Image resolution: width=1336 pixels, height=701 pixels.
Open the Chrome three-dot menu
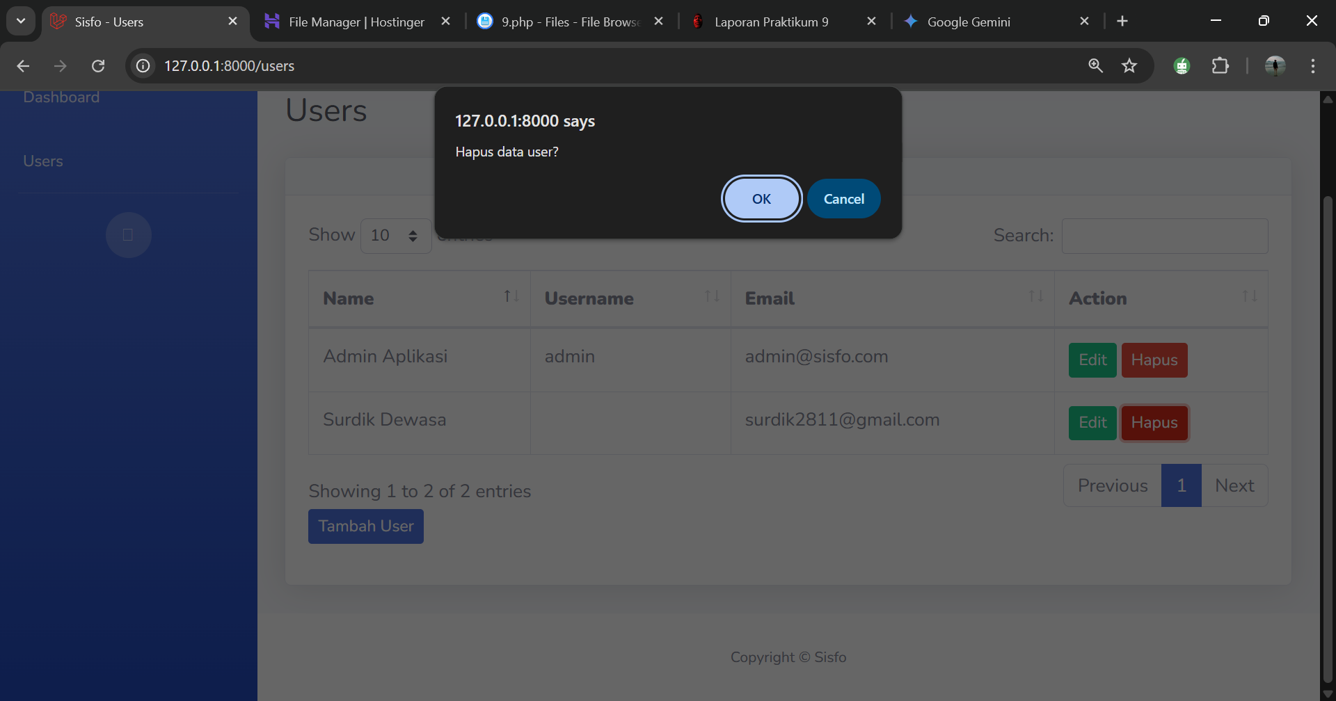point(1312,66)
